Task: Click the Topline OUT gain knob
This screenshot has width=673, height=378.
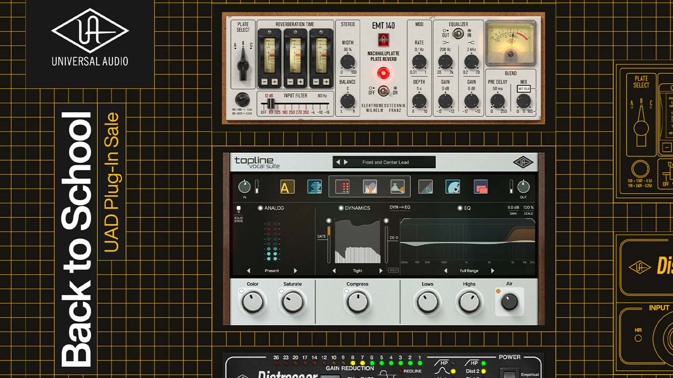Action: point(523,186)
